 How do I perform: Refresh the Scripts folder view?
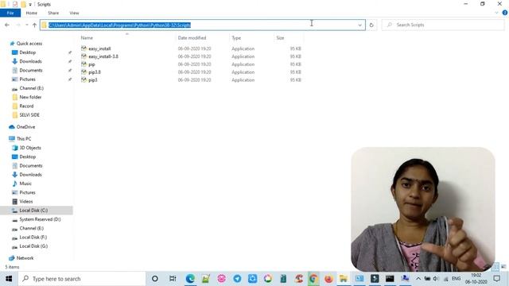371,25
